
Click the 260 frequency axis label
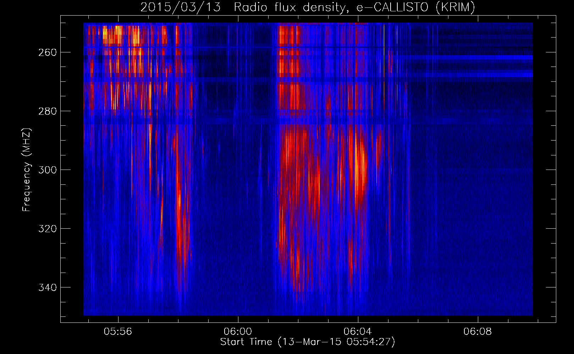click(x=47, y=52)
